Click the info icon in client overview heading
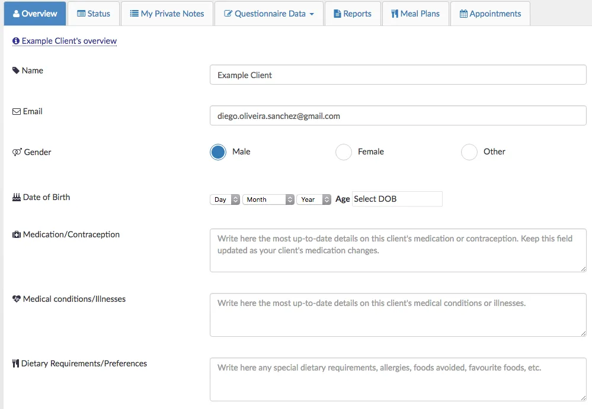Screen dimensions: 592x409 16,41
